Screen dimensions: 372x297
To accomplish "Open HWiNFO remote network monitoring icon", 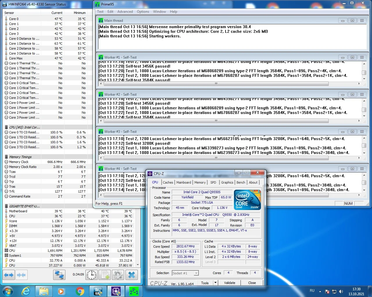I will [x=59, y=275].
